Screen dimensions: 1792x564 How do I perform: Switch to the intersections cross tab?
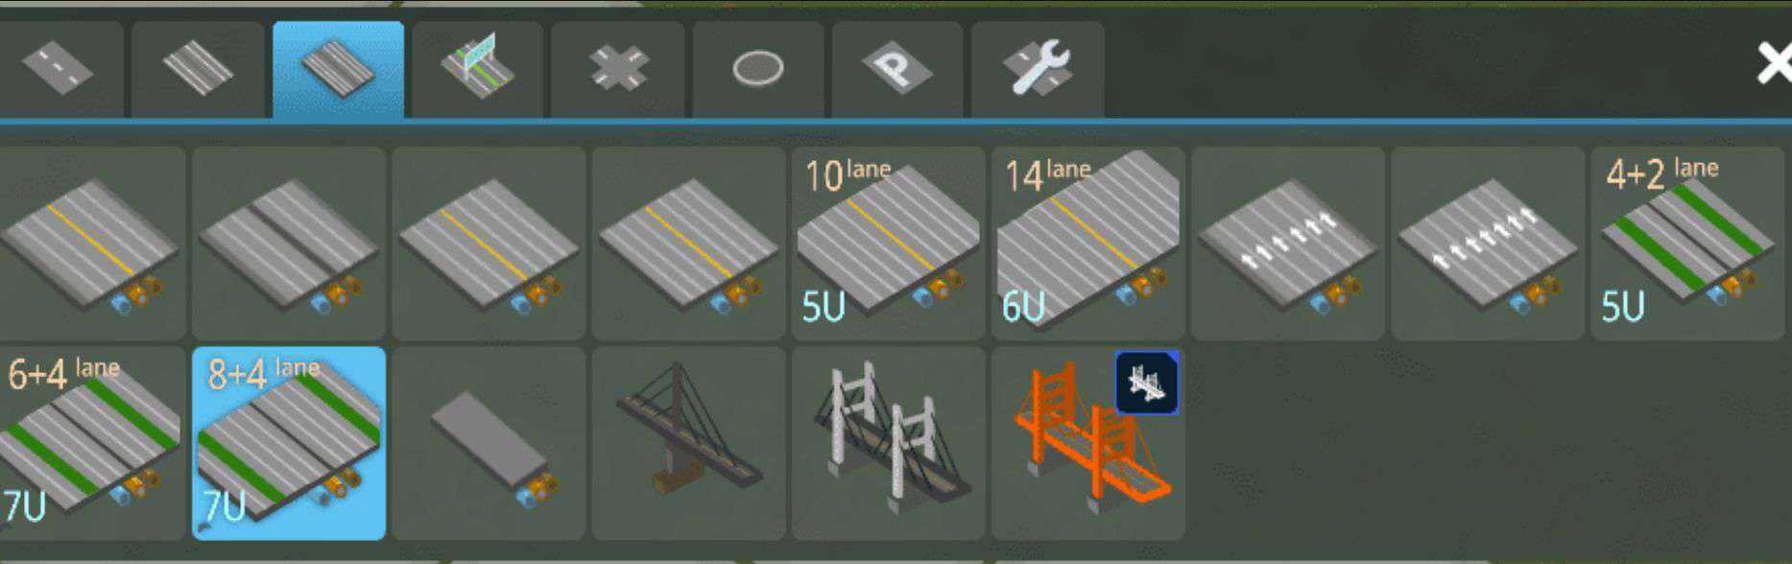point(617,69)
